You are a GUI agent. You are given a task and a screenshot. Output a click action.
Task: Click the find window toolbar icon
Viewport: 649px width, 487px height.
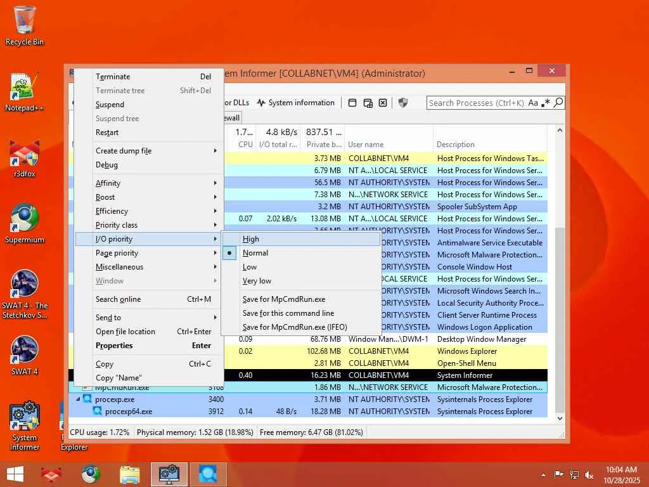352,103
